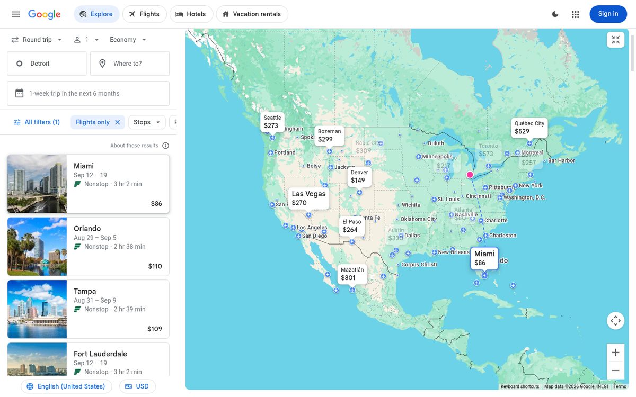
Task: Open the main hamburger menu
Action: (x=16, y=14)
